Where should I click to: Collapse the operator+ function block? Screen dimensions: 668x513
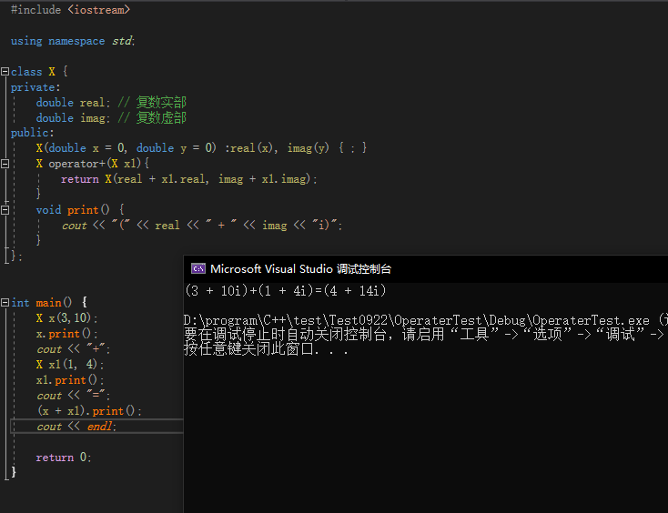point(5,164)
